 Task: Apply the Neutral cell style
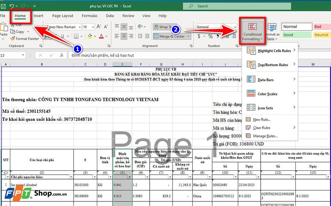coord(322,35)
